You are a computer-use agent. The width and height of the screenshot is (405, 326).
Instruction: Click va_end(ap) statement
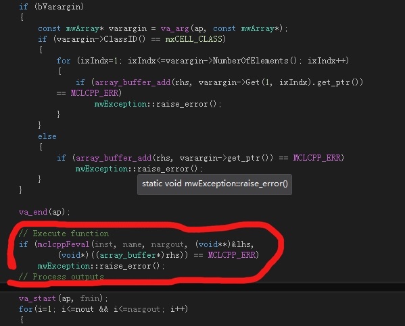44,212
